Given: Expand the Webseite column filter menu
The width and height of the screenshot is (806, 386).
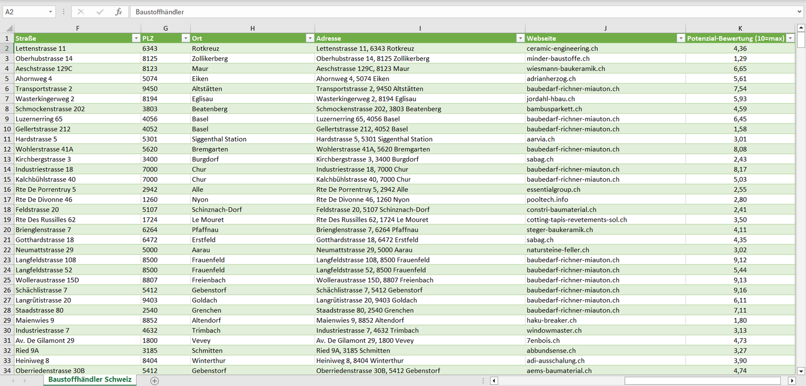Looking at the screenshot, I should [680, 38].
